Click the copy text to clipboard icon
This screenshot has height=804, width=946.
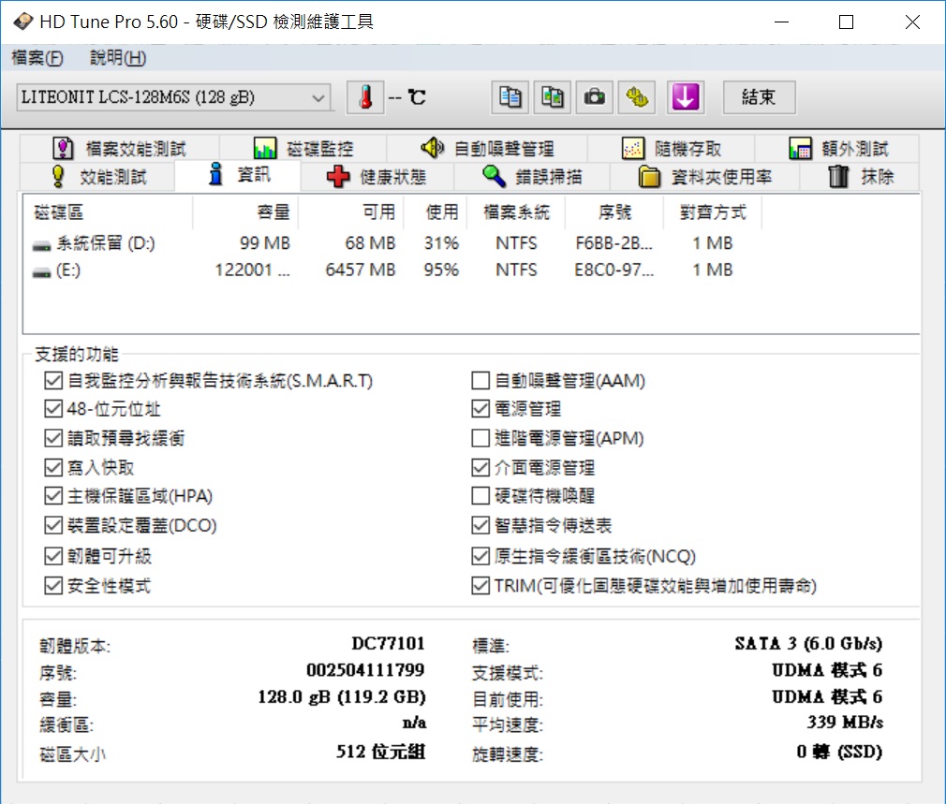pyautogui.click(x=510, y=97)
